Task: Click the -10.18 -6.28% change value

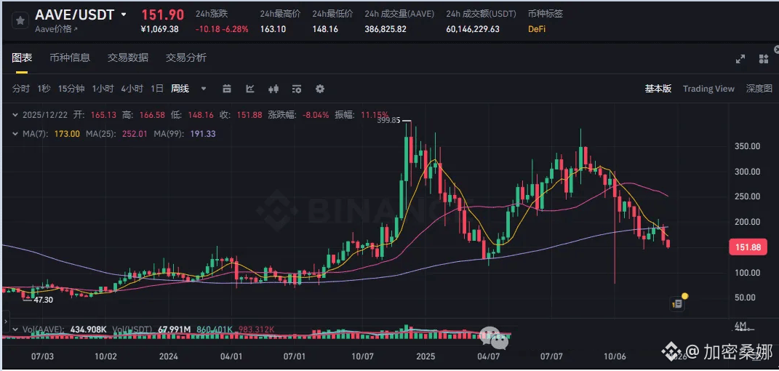Action: coord(222,29)
